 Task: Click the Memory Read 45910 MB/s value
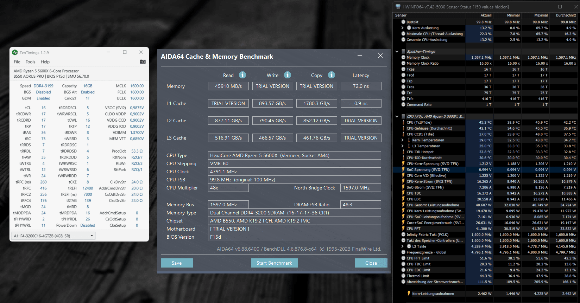(228, 86)
